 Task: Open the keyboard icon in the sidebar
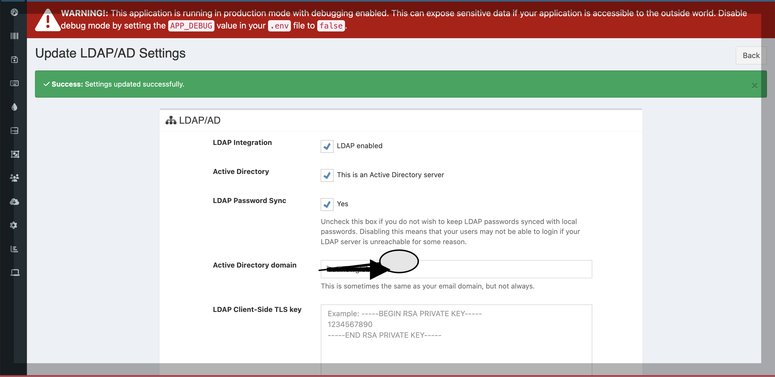[x=15, y=84]
